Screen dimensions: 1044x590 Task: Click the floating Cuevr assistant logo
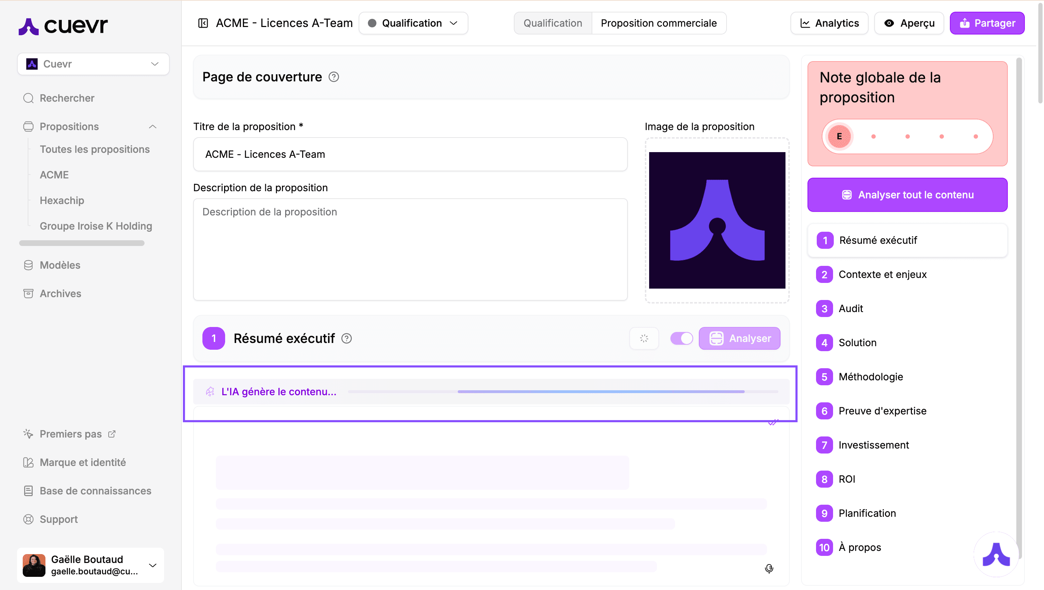point(996,554)
